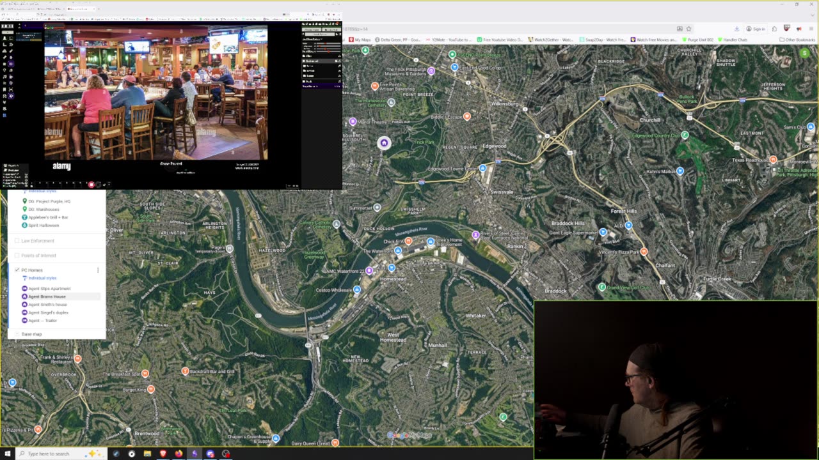The height and width of the screenshot is (460, 819).
Task: Expand the Base map section
Action: tap(18, 334)
